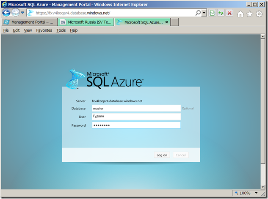Click the SQL Azure logo icon

pyautogui.click(x=75, y=79)
